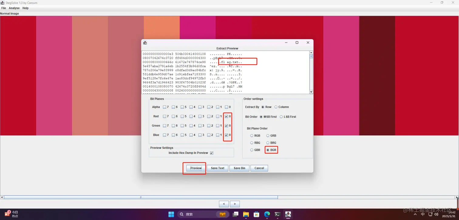Toggle Green bit plane 0 checkbox

(226, 125)
